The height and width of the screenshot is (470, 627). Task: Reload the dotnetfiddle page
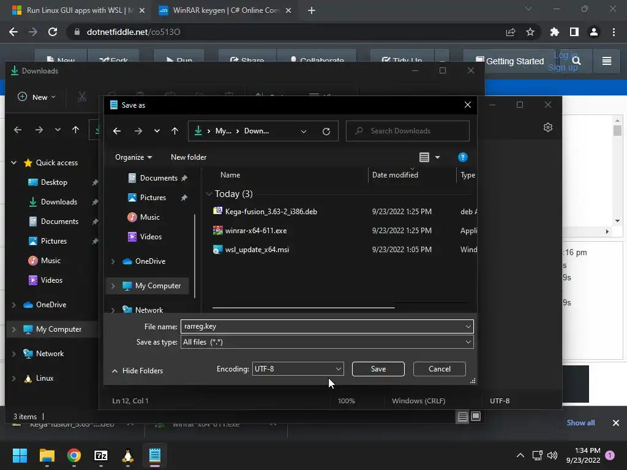(x=53, y=32)
